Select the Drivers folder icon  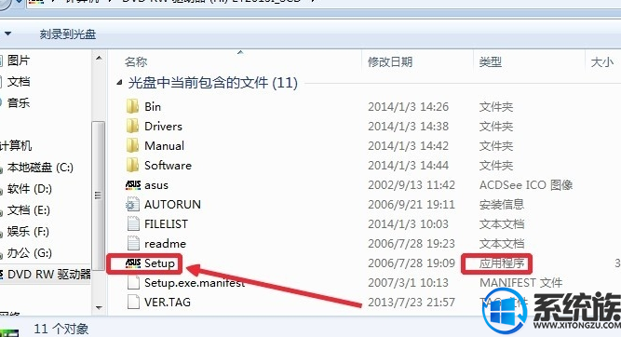(x=133, y=126)
